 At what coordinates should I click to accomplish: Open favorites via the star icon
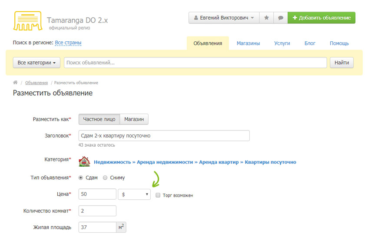266,18
